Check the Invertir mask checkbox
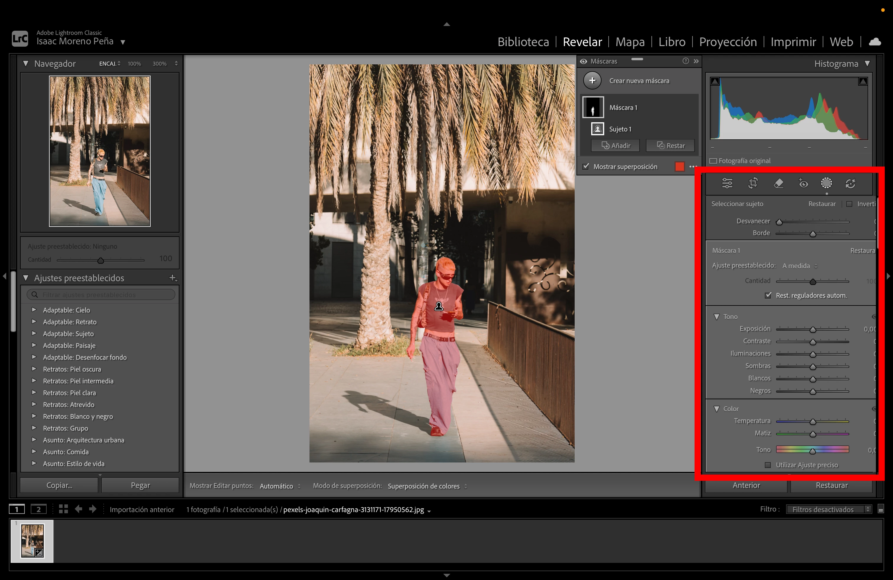 (849, 204)
